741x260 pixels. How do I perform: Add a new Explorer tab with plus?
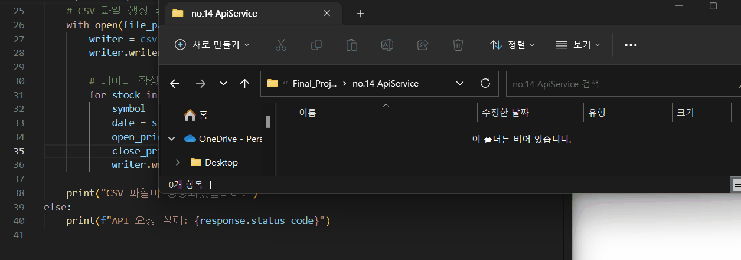tap(361, 14)
